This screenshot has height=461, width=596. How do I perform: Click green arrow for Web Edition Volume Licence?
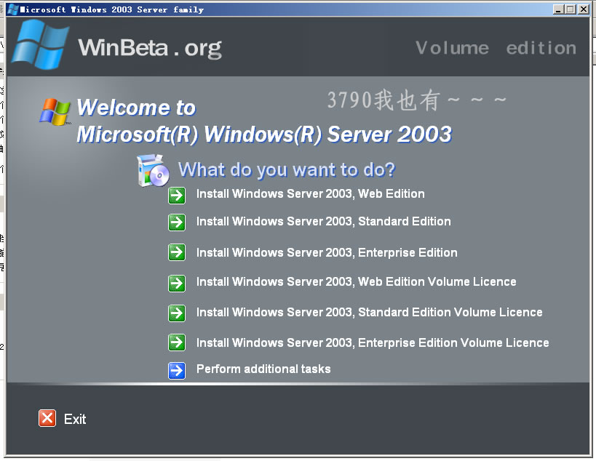point(177,283)
